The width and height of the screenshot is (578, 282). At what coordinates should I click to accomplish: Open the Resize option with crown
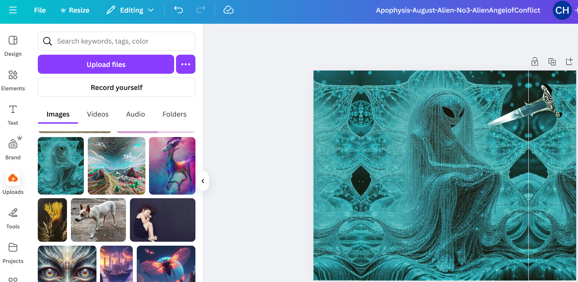tap(75, 10)
